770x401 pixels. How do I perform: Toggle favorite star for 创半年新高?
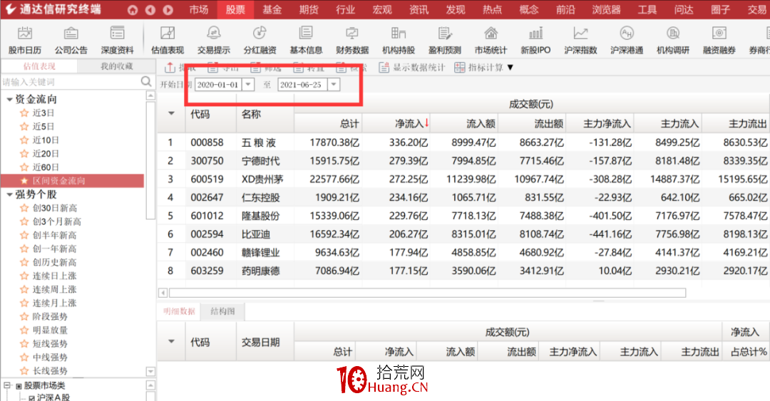point(24,235)
